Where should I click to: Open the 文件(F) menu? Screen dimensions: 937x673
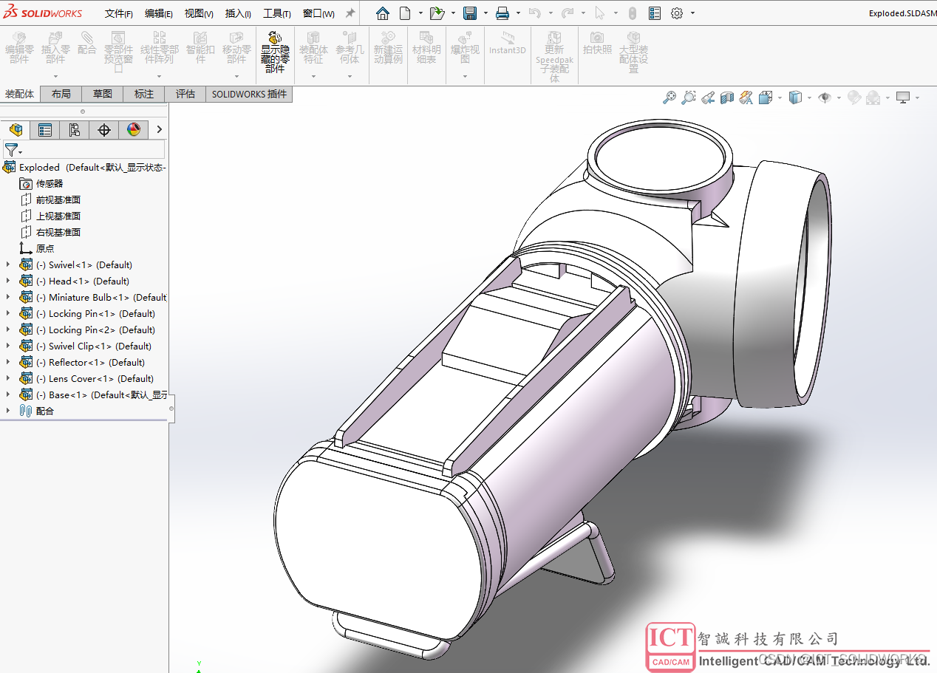click(119, 13)
